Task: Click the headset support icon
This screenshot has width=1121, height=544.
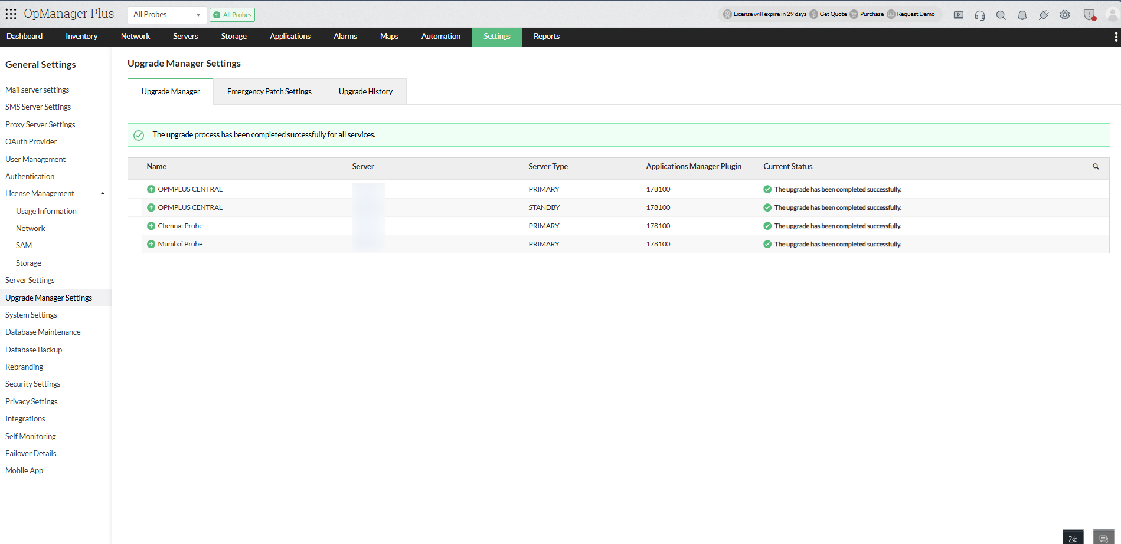Action: click(x=980, y=15)
